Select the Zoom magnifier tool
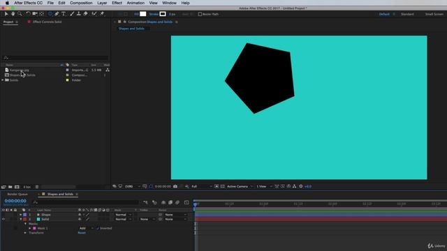This screenshot has width=447, height=251. pos(20,14)
